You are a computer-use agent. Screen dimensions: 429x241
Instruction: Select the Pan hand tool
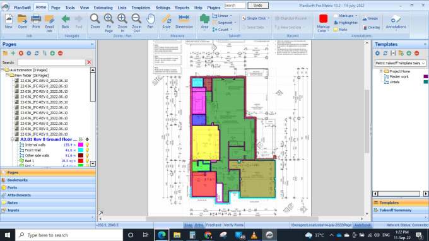point(150,21)
